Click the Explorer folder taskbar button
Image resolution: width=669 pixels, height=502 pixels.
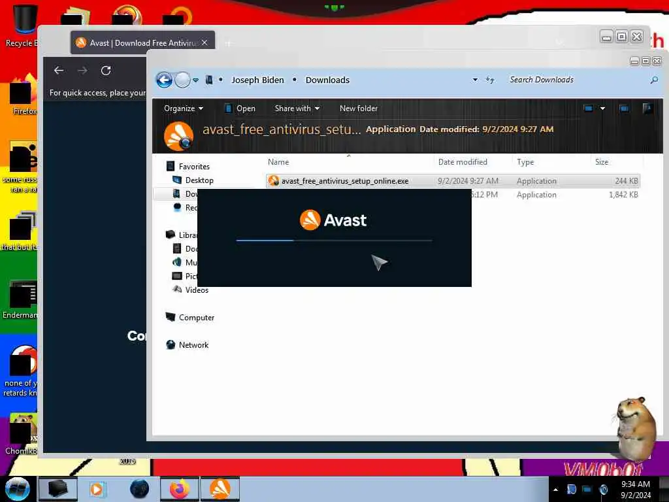coord(57,489)
